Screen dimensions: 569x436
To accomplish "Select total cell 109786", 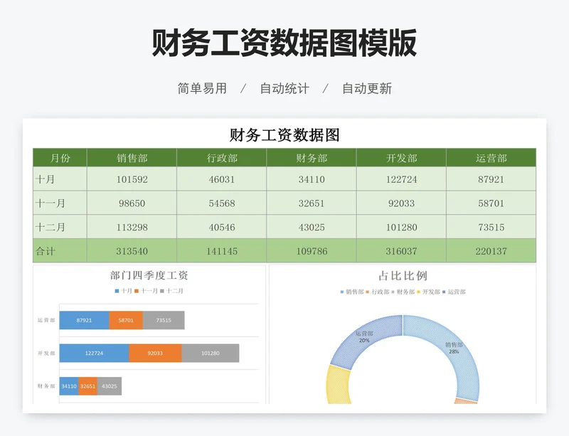I will click(312, 251).
